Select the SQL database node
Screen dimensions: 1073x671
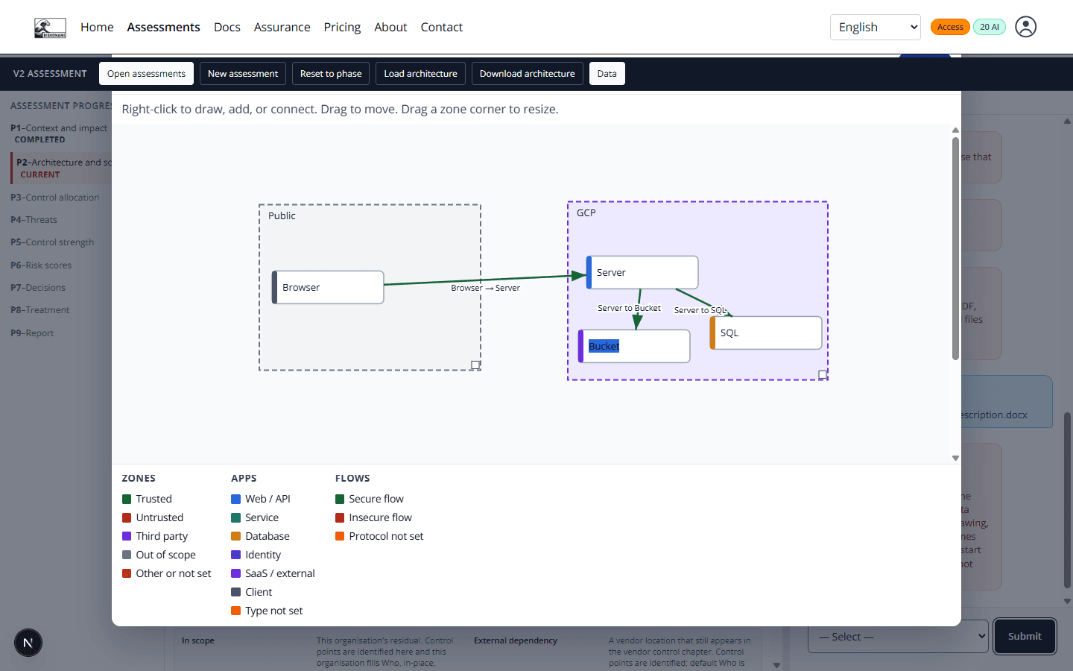766,333
